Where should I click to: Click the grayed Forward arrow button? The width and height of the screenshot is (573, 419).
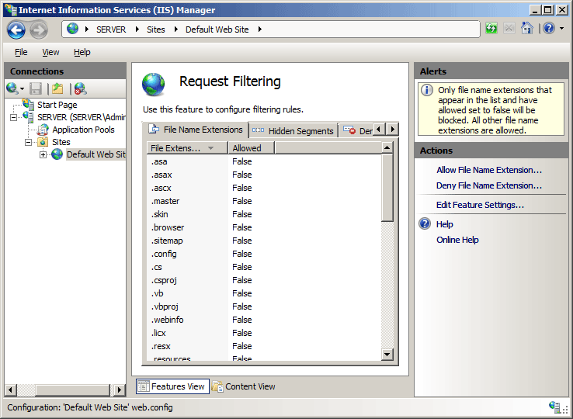(x=38, y=29)
